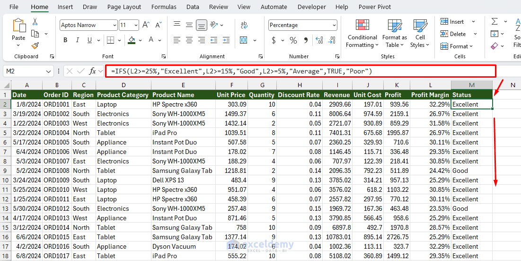Select column header M
Viewport: 521px width, 261px height.
tap(471, 85)
